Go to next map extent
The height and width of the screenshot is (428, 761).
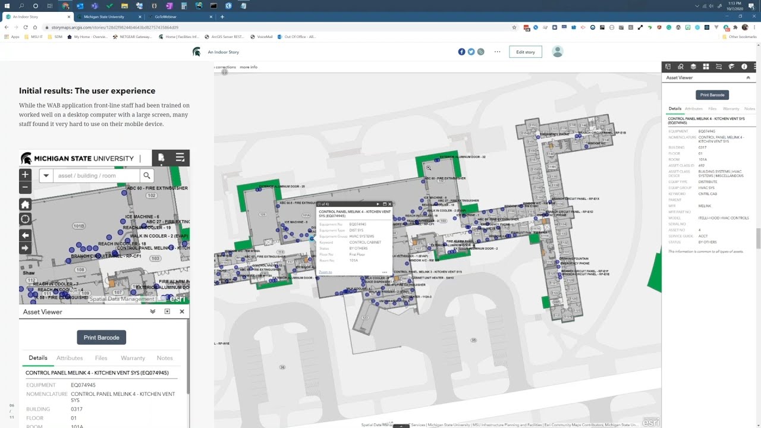coord(25,248)
